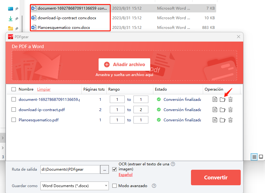Enable the Modo avanzado checkbox

point(114,186)
